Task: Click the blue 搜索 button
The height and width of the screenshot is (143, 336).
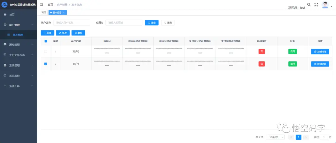Action: coord(152,22)
